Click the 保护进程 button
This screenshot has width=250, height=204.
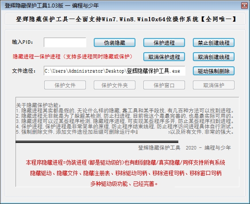click(x=164, y=42)
